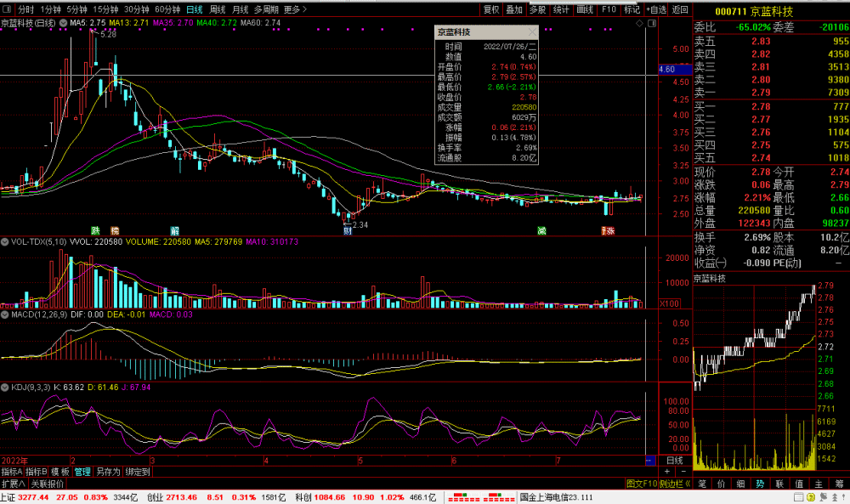Screen dimensions: 850x504
Task: Select the 1分钟 period
Action: [50, 9]
